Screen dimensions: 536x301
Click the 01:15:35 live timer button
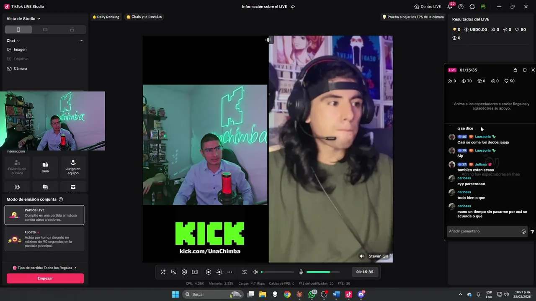[x=365, y=272]
